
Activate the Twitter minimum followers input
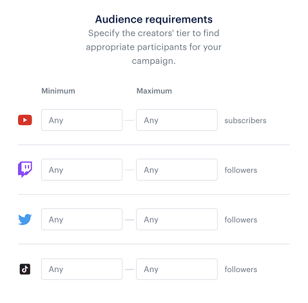tap(82, 219)
